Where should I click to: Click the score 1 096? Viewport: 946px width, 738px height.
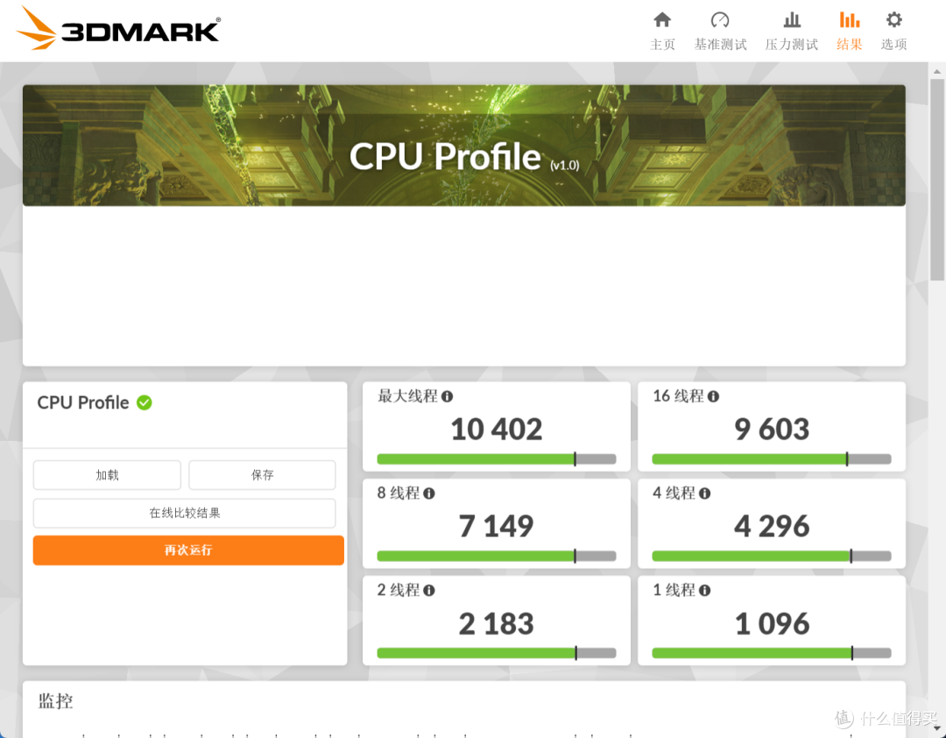pos(771,624)
